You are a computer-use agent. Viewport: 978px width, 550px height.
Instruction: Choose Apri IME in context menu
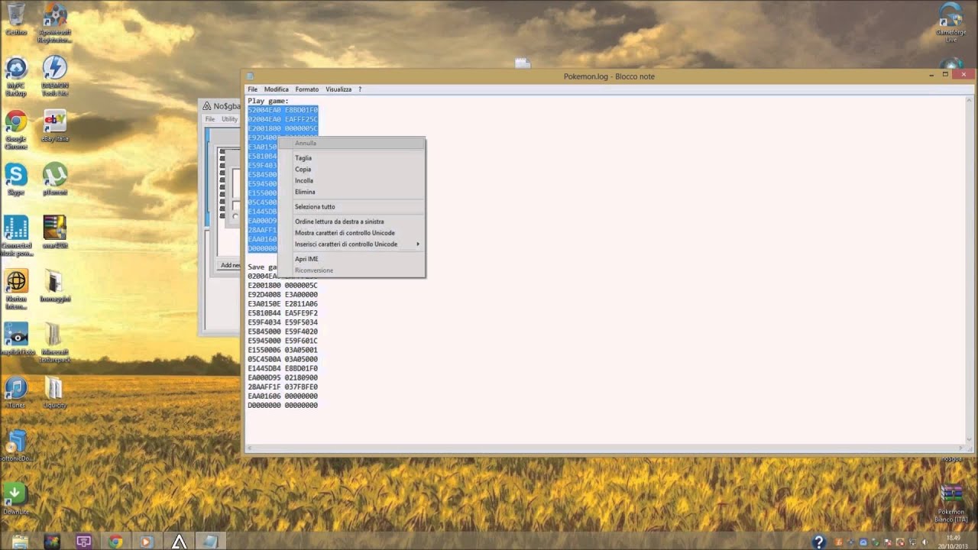click(351, 259)
